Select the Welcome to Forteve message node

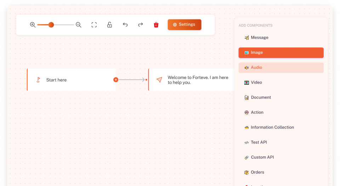[x=191, y=80]
